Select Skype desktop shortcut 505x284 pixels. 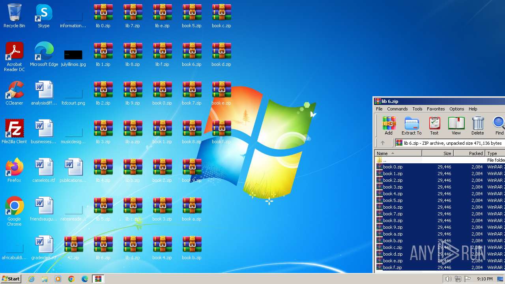[44, 16]
